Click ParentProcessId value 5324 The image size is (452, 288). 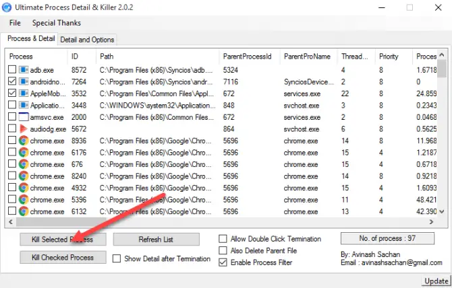(x=231, y=70)
